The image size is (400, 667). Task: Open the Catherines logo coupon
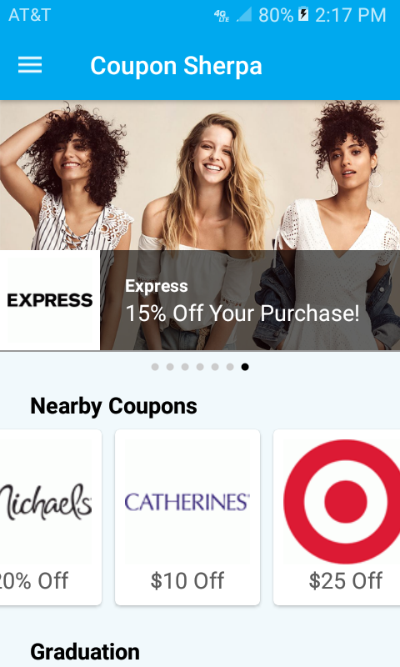[187, 502]
